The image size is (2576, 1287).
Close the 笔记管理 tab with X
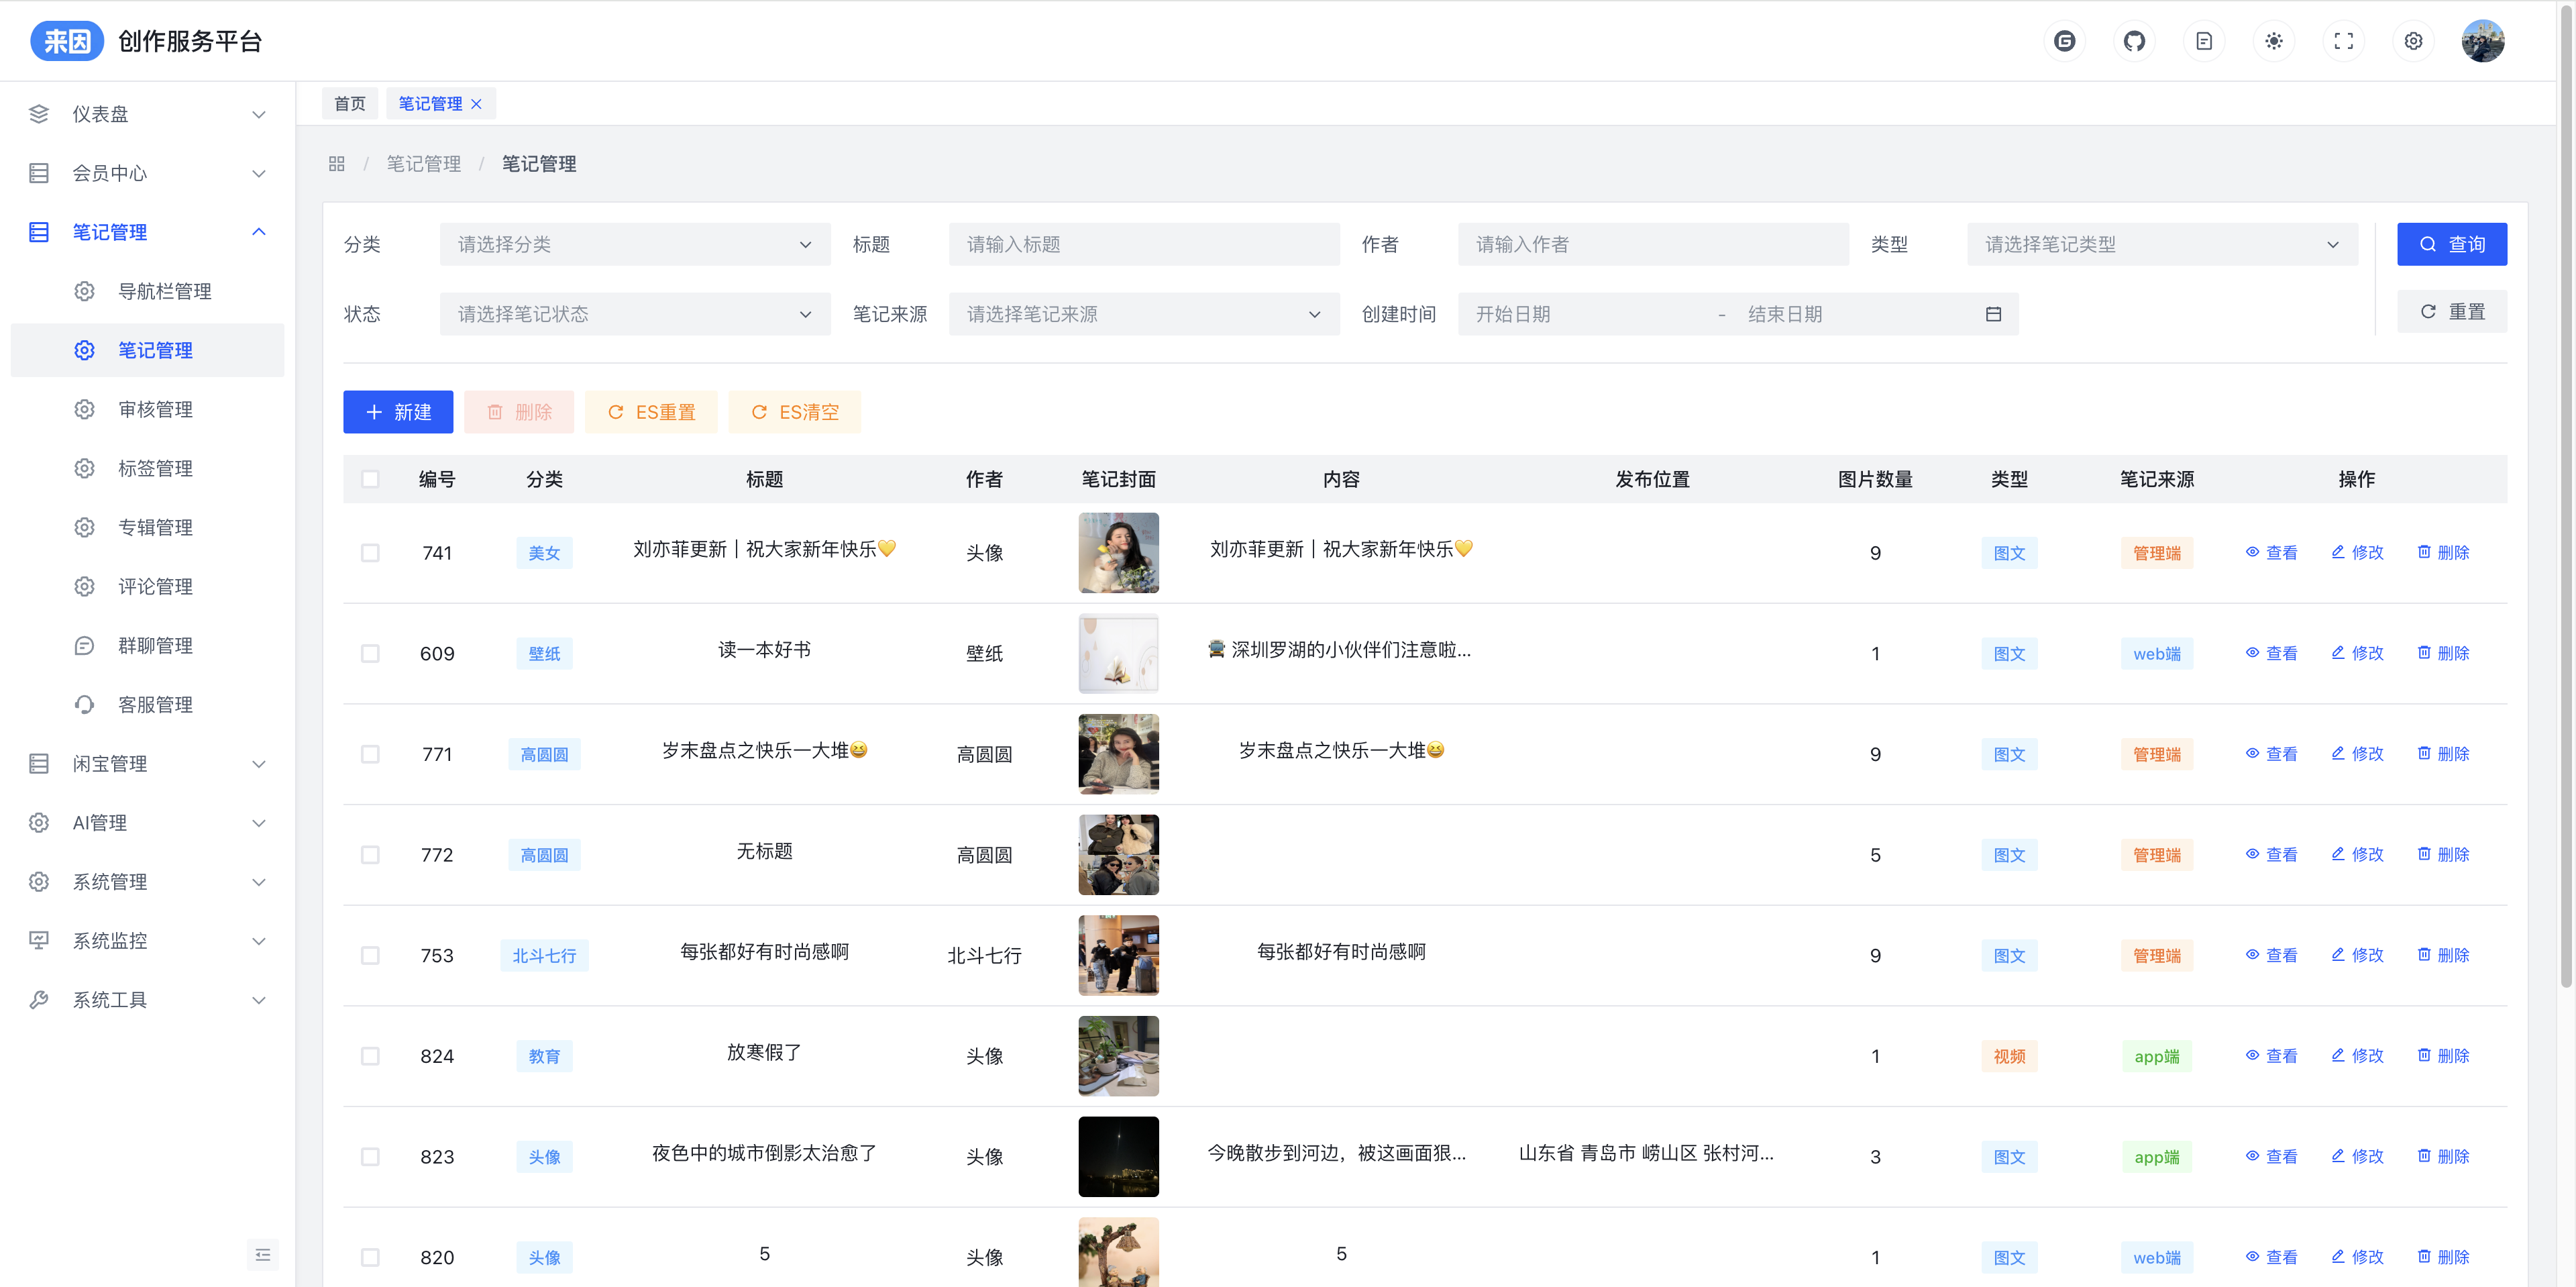(476, 104)
